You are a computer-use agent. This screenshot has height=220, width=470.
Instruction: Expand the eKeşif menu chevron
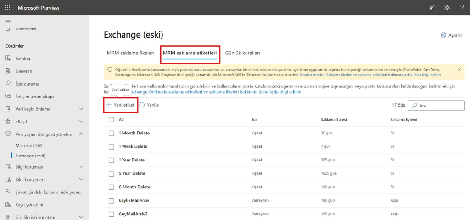pos(81,122)
